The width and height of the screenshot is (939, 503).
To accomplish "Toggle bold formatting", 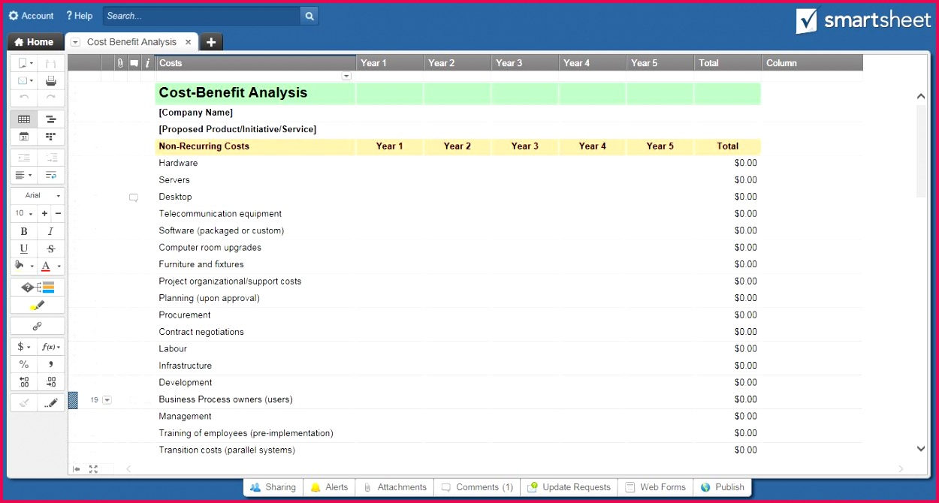I will point(23,230).
